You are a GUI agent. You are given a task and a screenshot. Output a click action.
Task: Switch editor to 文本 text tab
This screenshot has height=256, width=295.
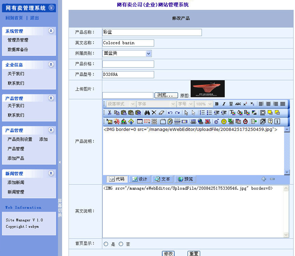click(162, 179)
